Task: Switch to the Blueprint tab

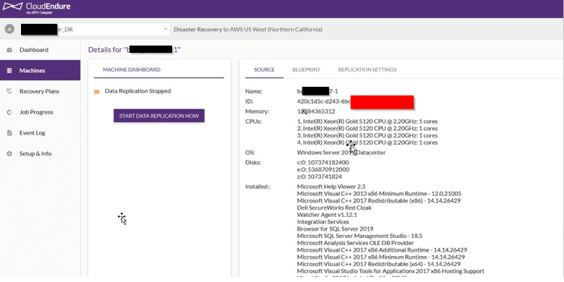Action: tap(307, 70)
